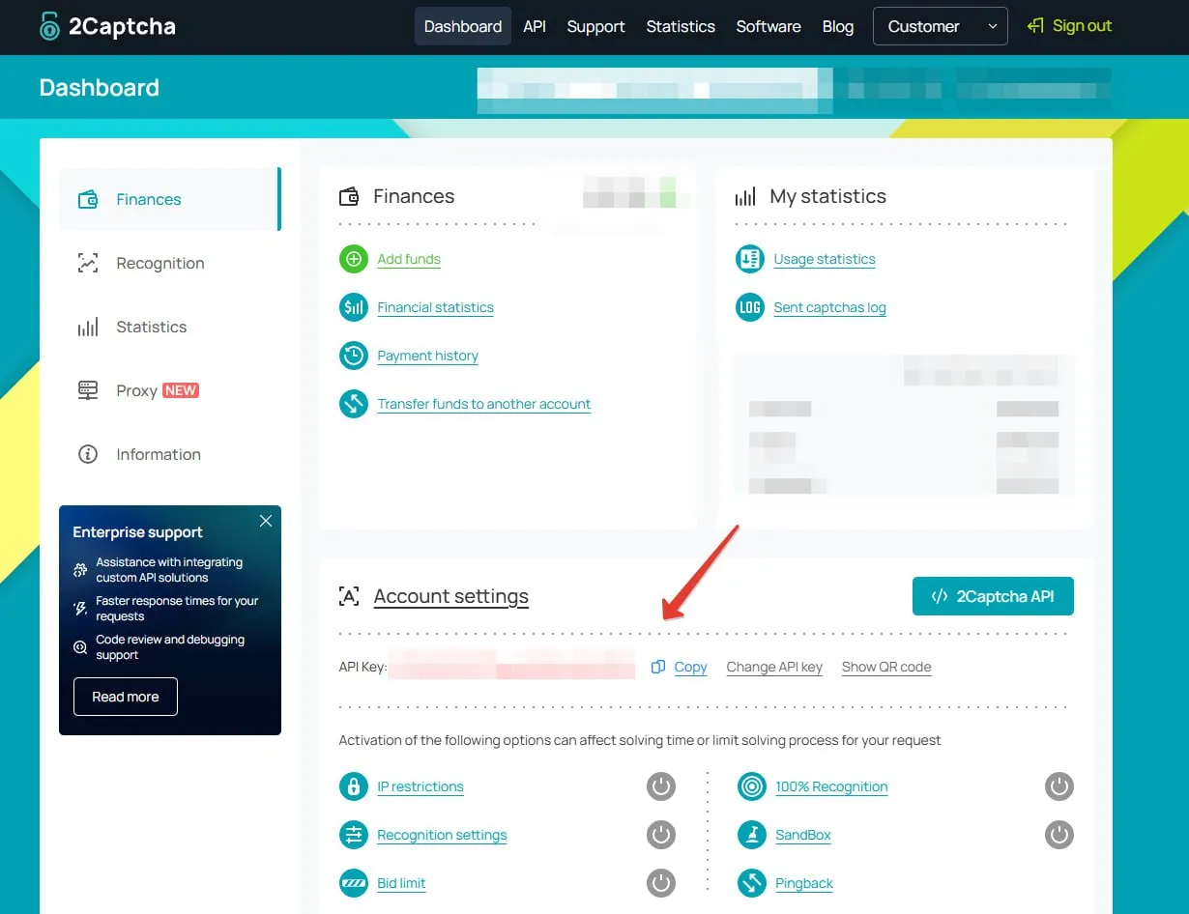Viewport: 1189px width, 914px height.
Task: Click the Change API key link
Action: [x=774, y=667]
